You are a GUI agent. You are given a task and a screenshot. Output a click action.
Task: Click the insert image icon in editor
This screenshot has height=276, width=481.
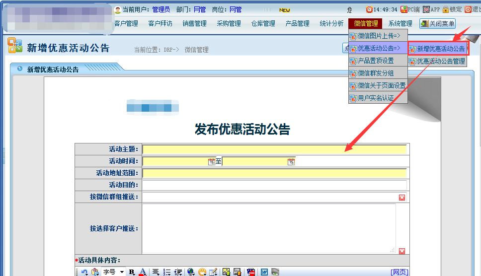point(226,272)
